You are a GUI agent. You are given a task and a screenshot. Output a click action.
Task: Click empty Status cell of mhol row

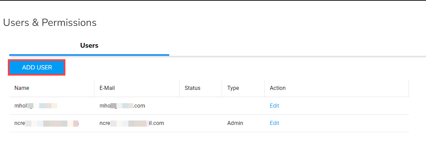(x=200, y=106)
